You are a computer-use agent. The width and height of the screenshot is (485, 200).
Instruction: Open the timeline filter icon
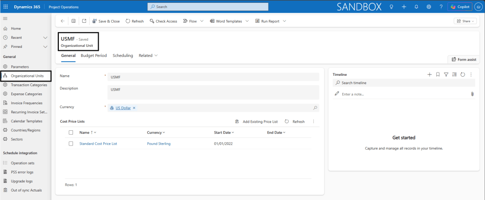[446, 74]
